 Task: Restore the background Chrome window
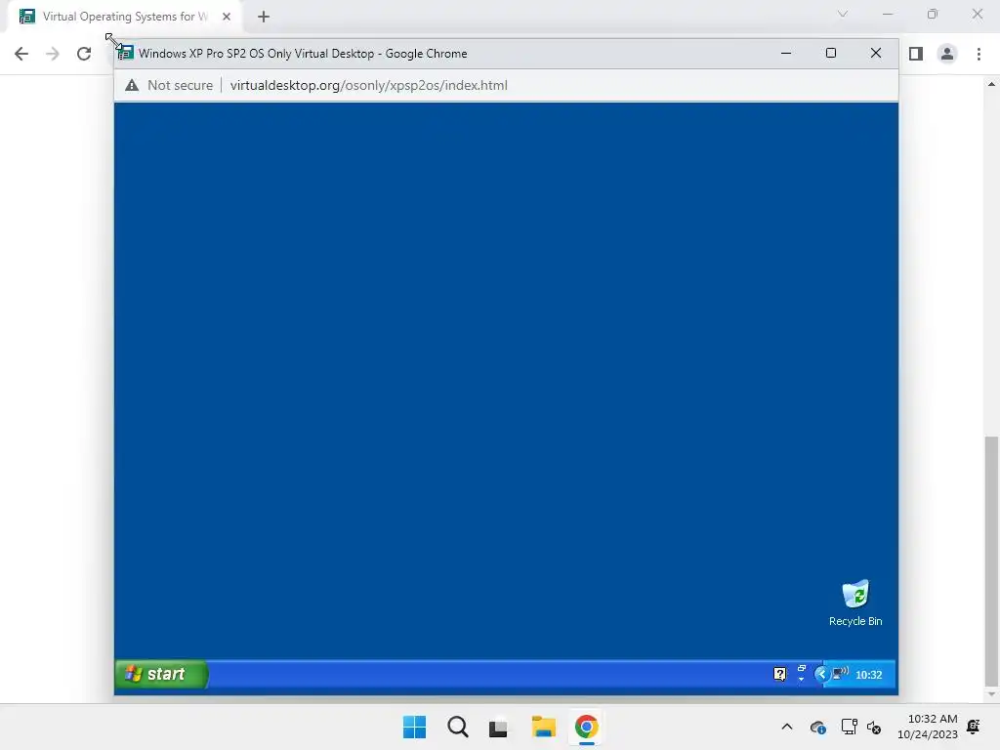[x=933, y=14]
